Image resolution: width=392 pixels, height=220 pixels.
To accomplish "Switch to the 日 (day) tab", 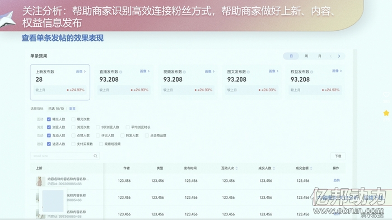I will 291,56.
